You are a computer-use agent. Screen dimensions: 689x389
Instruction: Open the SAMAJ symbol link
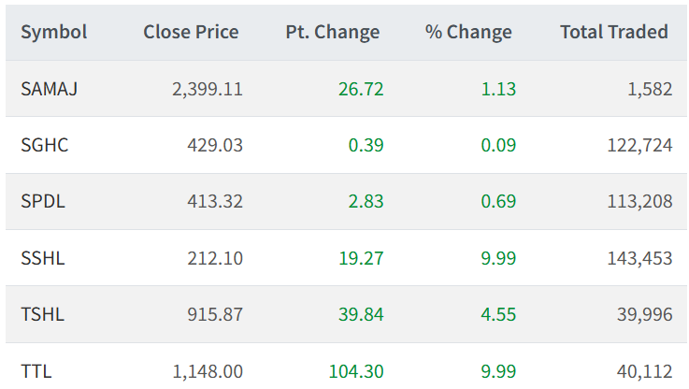pyautogui.click(x=50, y=89)
